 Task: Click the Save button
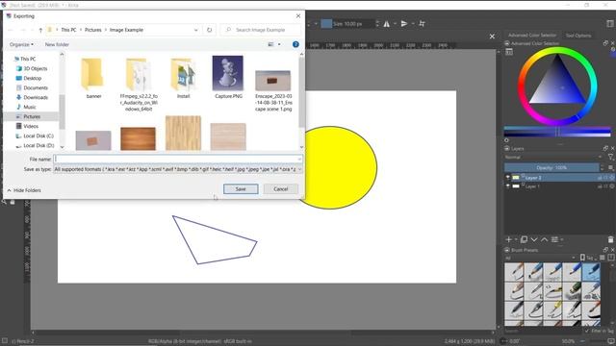click(x=241, y=189)
